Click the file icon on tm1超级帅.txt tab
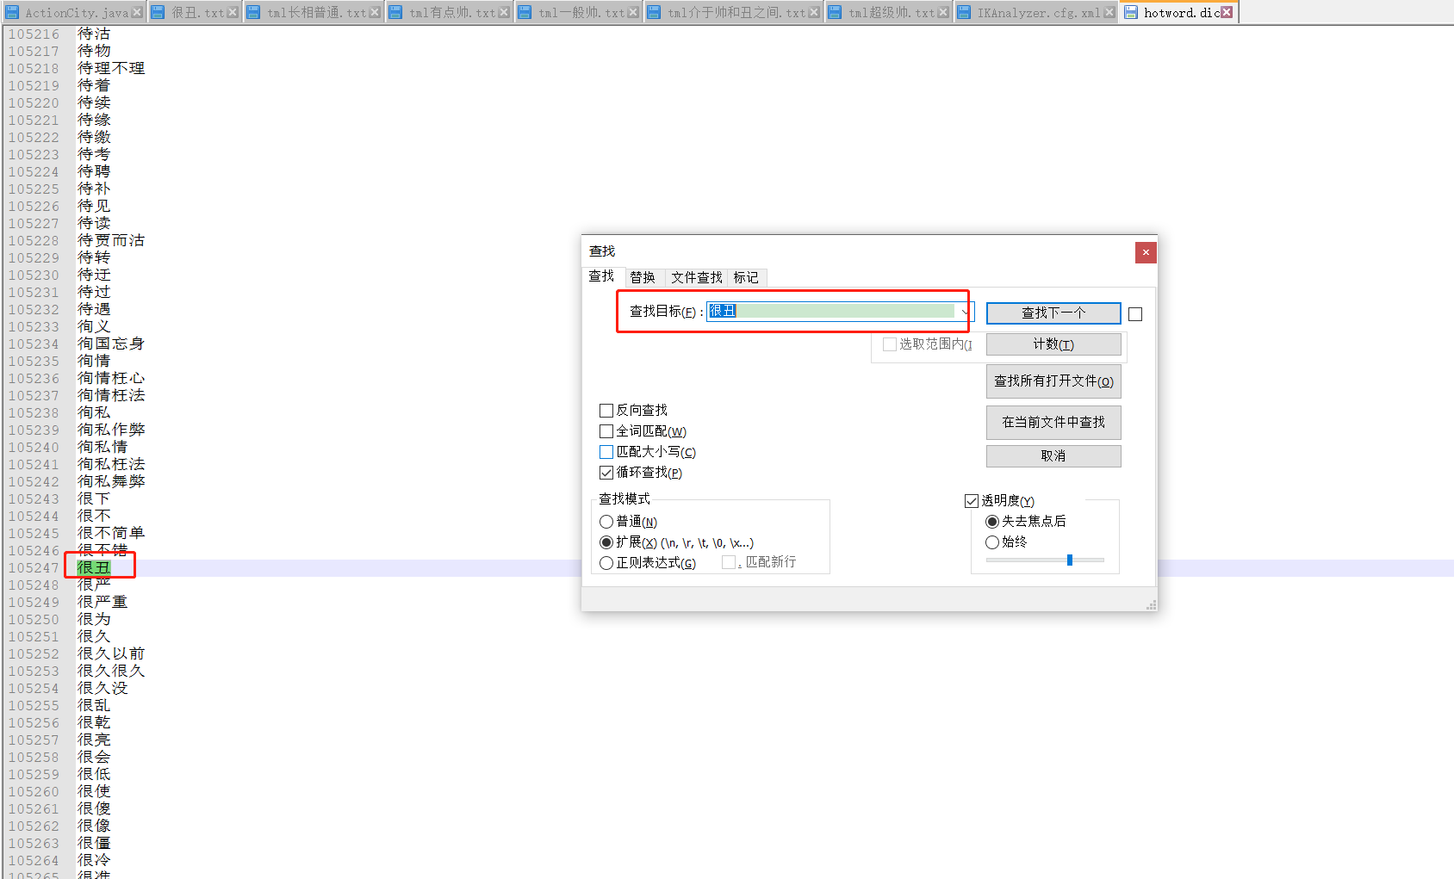 click(833, 11)
